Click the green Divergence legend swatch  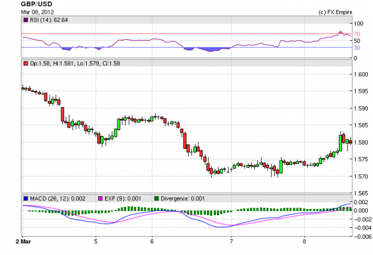(x=157, y=198)
